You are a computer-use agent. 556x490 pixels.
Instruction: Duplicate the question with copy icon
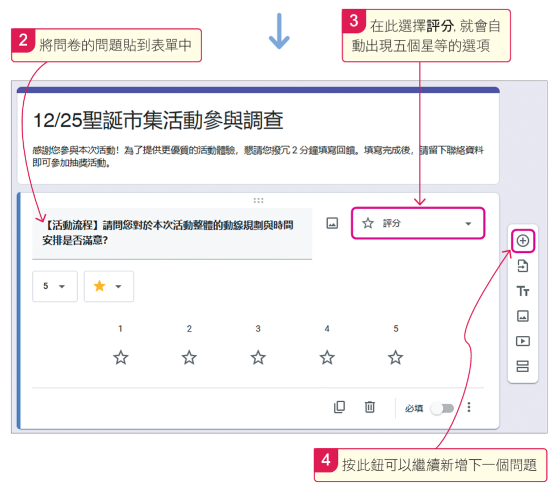(339, 407)
